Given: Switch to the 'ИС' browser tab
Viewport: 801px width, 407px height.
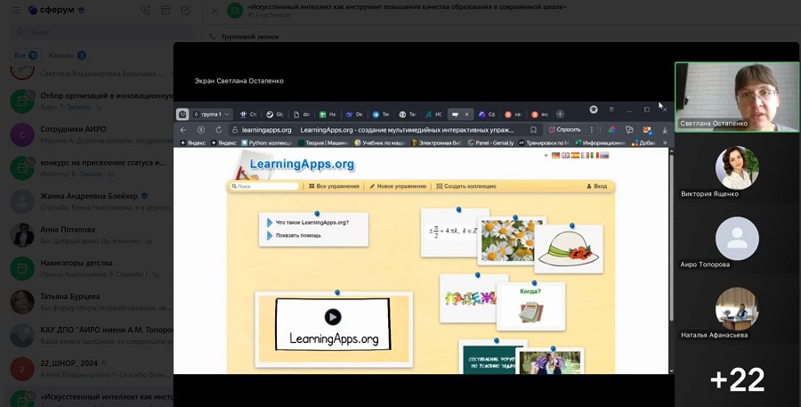Looking at the screenshot, I should (434, 115).
